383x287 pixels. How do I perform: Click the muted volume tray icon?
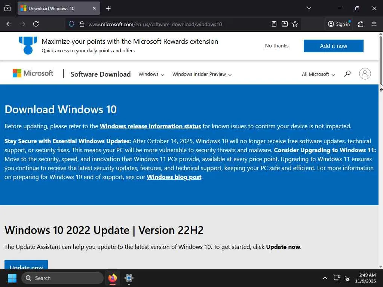tap(346, 278)
